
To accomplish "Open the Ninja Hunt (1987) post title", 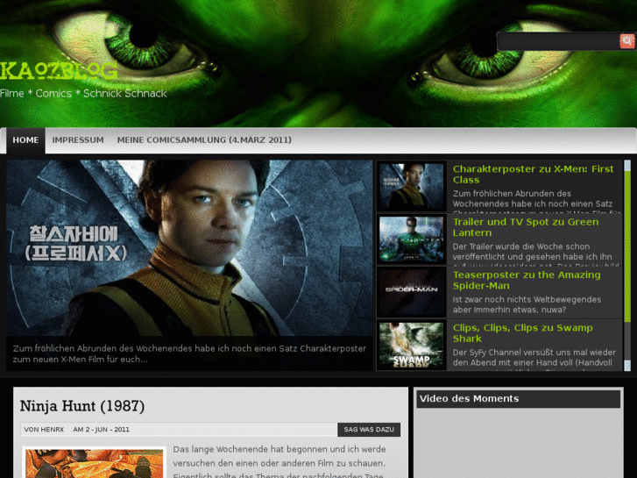I will coord(82,406).
